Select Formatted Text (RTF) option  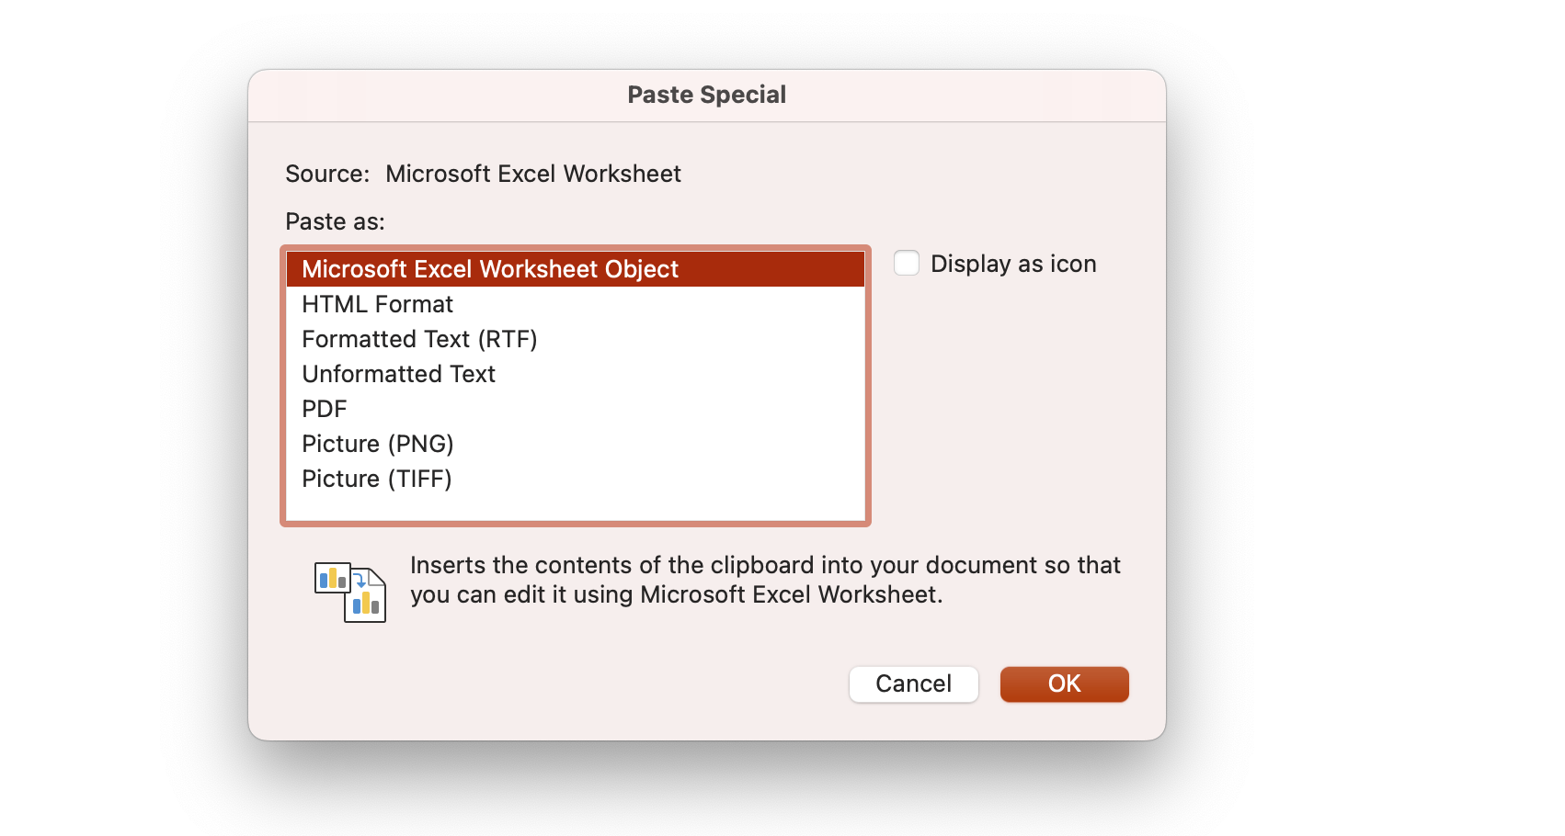coord(576,339)
